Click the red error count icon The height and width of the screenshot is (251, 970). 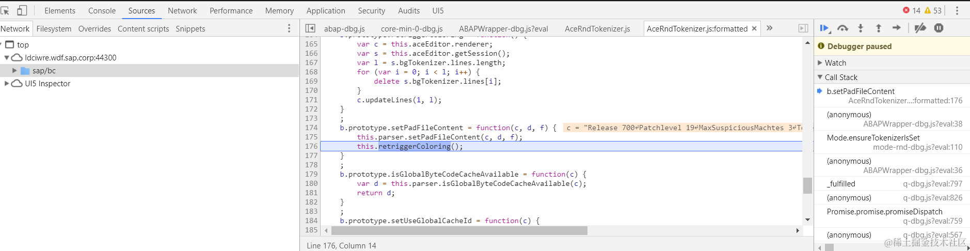coord(906,10)
